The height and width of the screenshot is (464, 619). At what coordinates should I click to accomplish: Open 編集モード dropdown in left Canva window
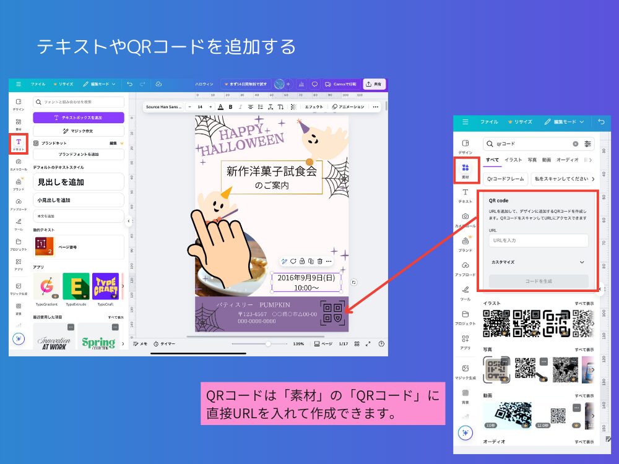pyautogui.click(x=99, y=84)
